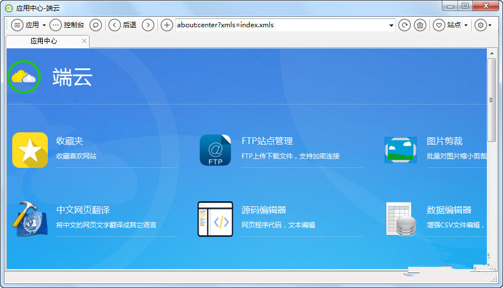
Task: Go to the home page icon
Action: [x=421, y=25]
